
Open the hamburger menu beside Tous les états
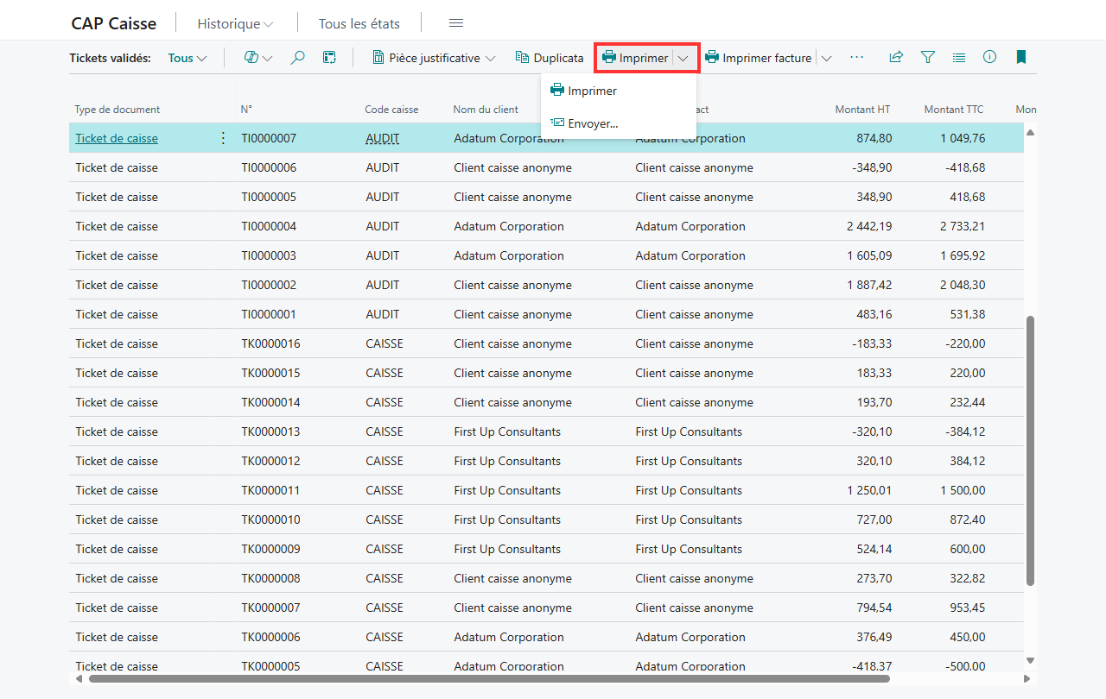click(456, 23)
